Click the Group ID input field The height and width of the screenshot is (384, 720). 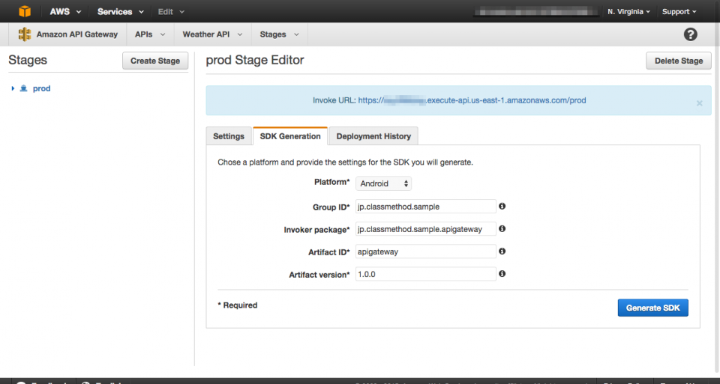click(426, 206)
